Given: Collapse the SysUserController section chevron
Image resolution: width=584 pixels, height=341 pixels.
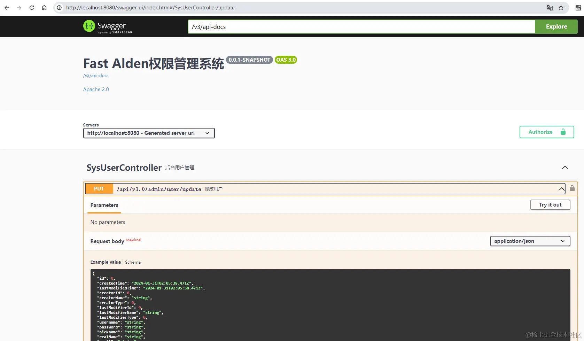Looking at the screenshot, I should 565,168.
